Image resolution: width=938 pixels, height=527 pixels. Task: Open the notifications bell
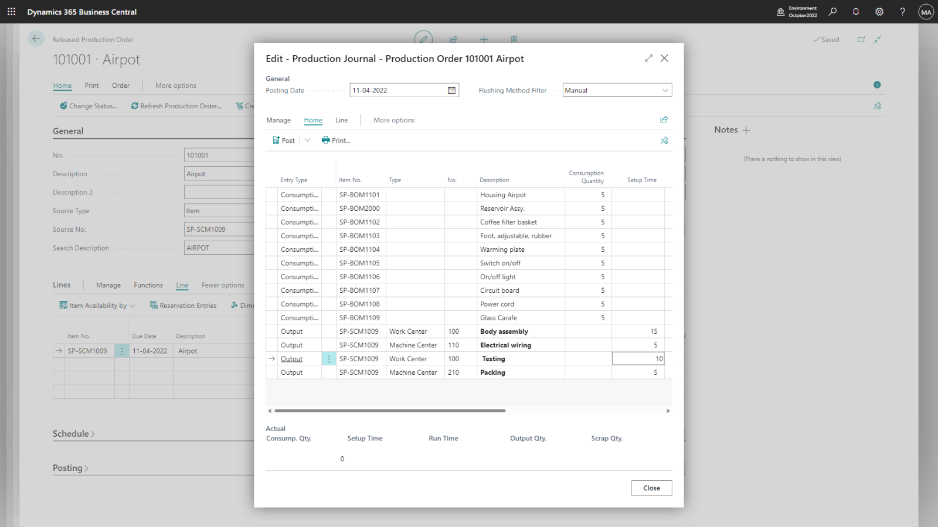[856, 12]
